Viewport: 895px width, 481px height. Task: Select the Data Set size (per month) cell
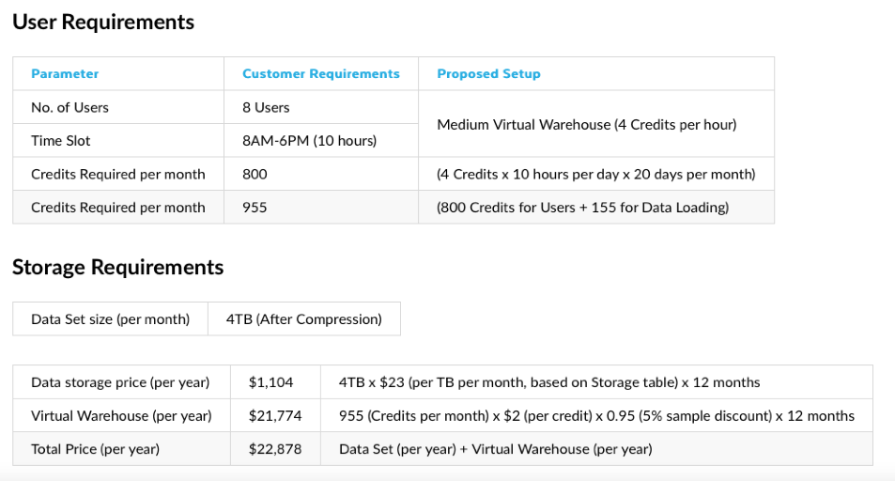coord(110,318)
